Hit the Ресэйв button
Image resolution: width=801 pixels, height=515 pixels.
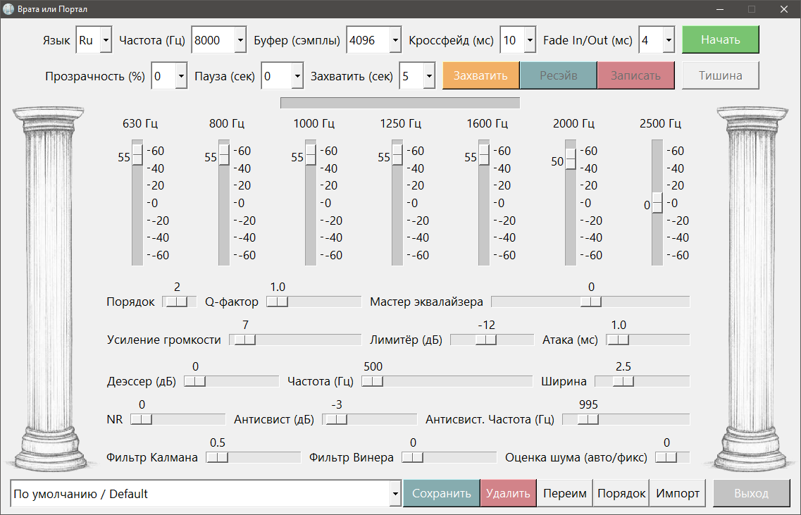coord(559,75)
